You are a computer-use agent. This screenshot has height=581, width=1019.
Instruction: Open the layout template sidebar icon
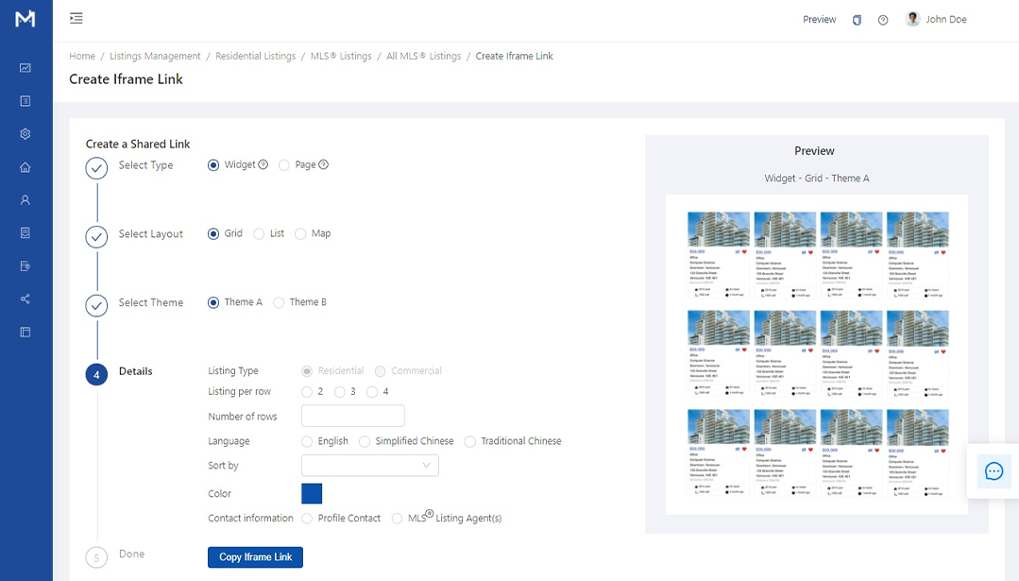pos(25,333)
